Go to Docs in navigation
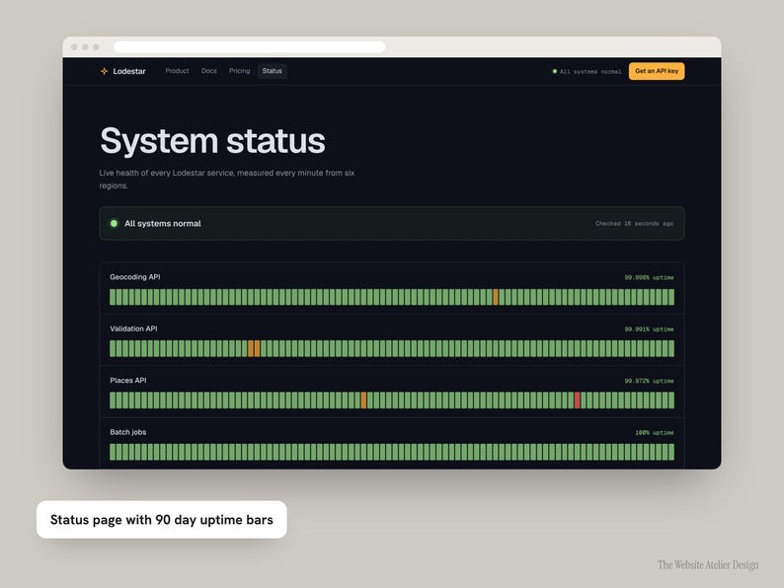Viewport: 784px width, 588px height. coord(209,71)
